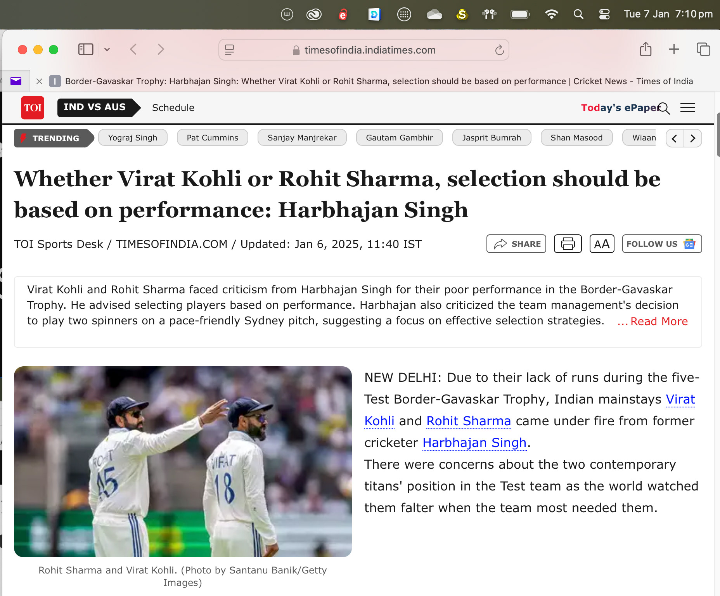The height and width of the screenshot is (596, 720).
Task: Expand trending topics with right chevron
Action: point(693,138)
